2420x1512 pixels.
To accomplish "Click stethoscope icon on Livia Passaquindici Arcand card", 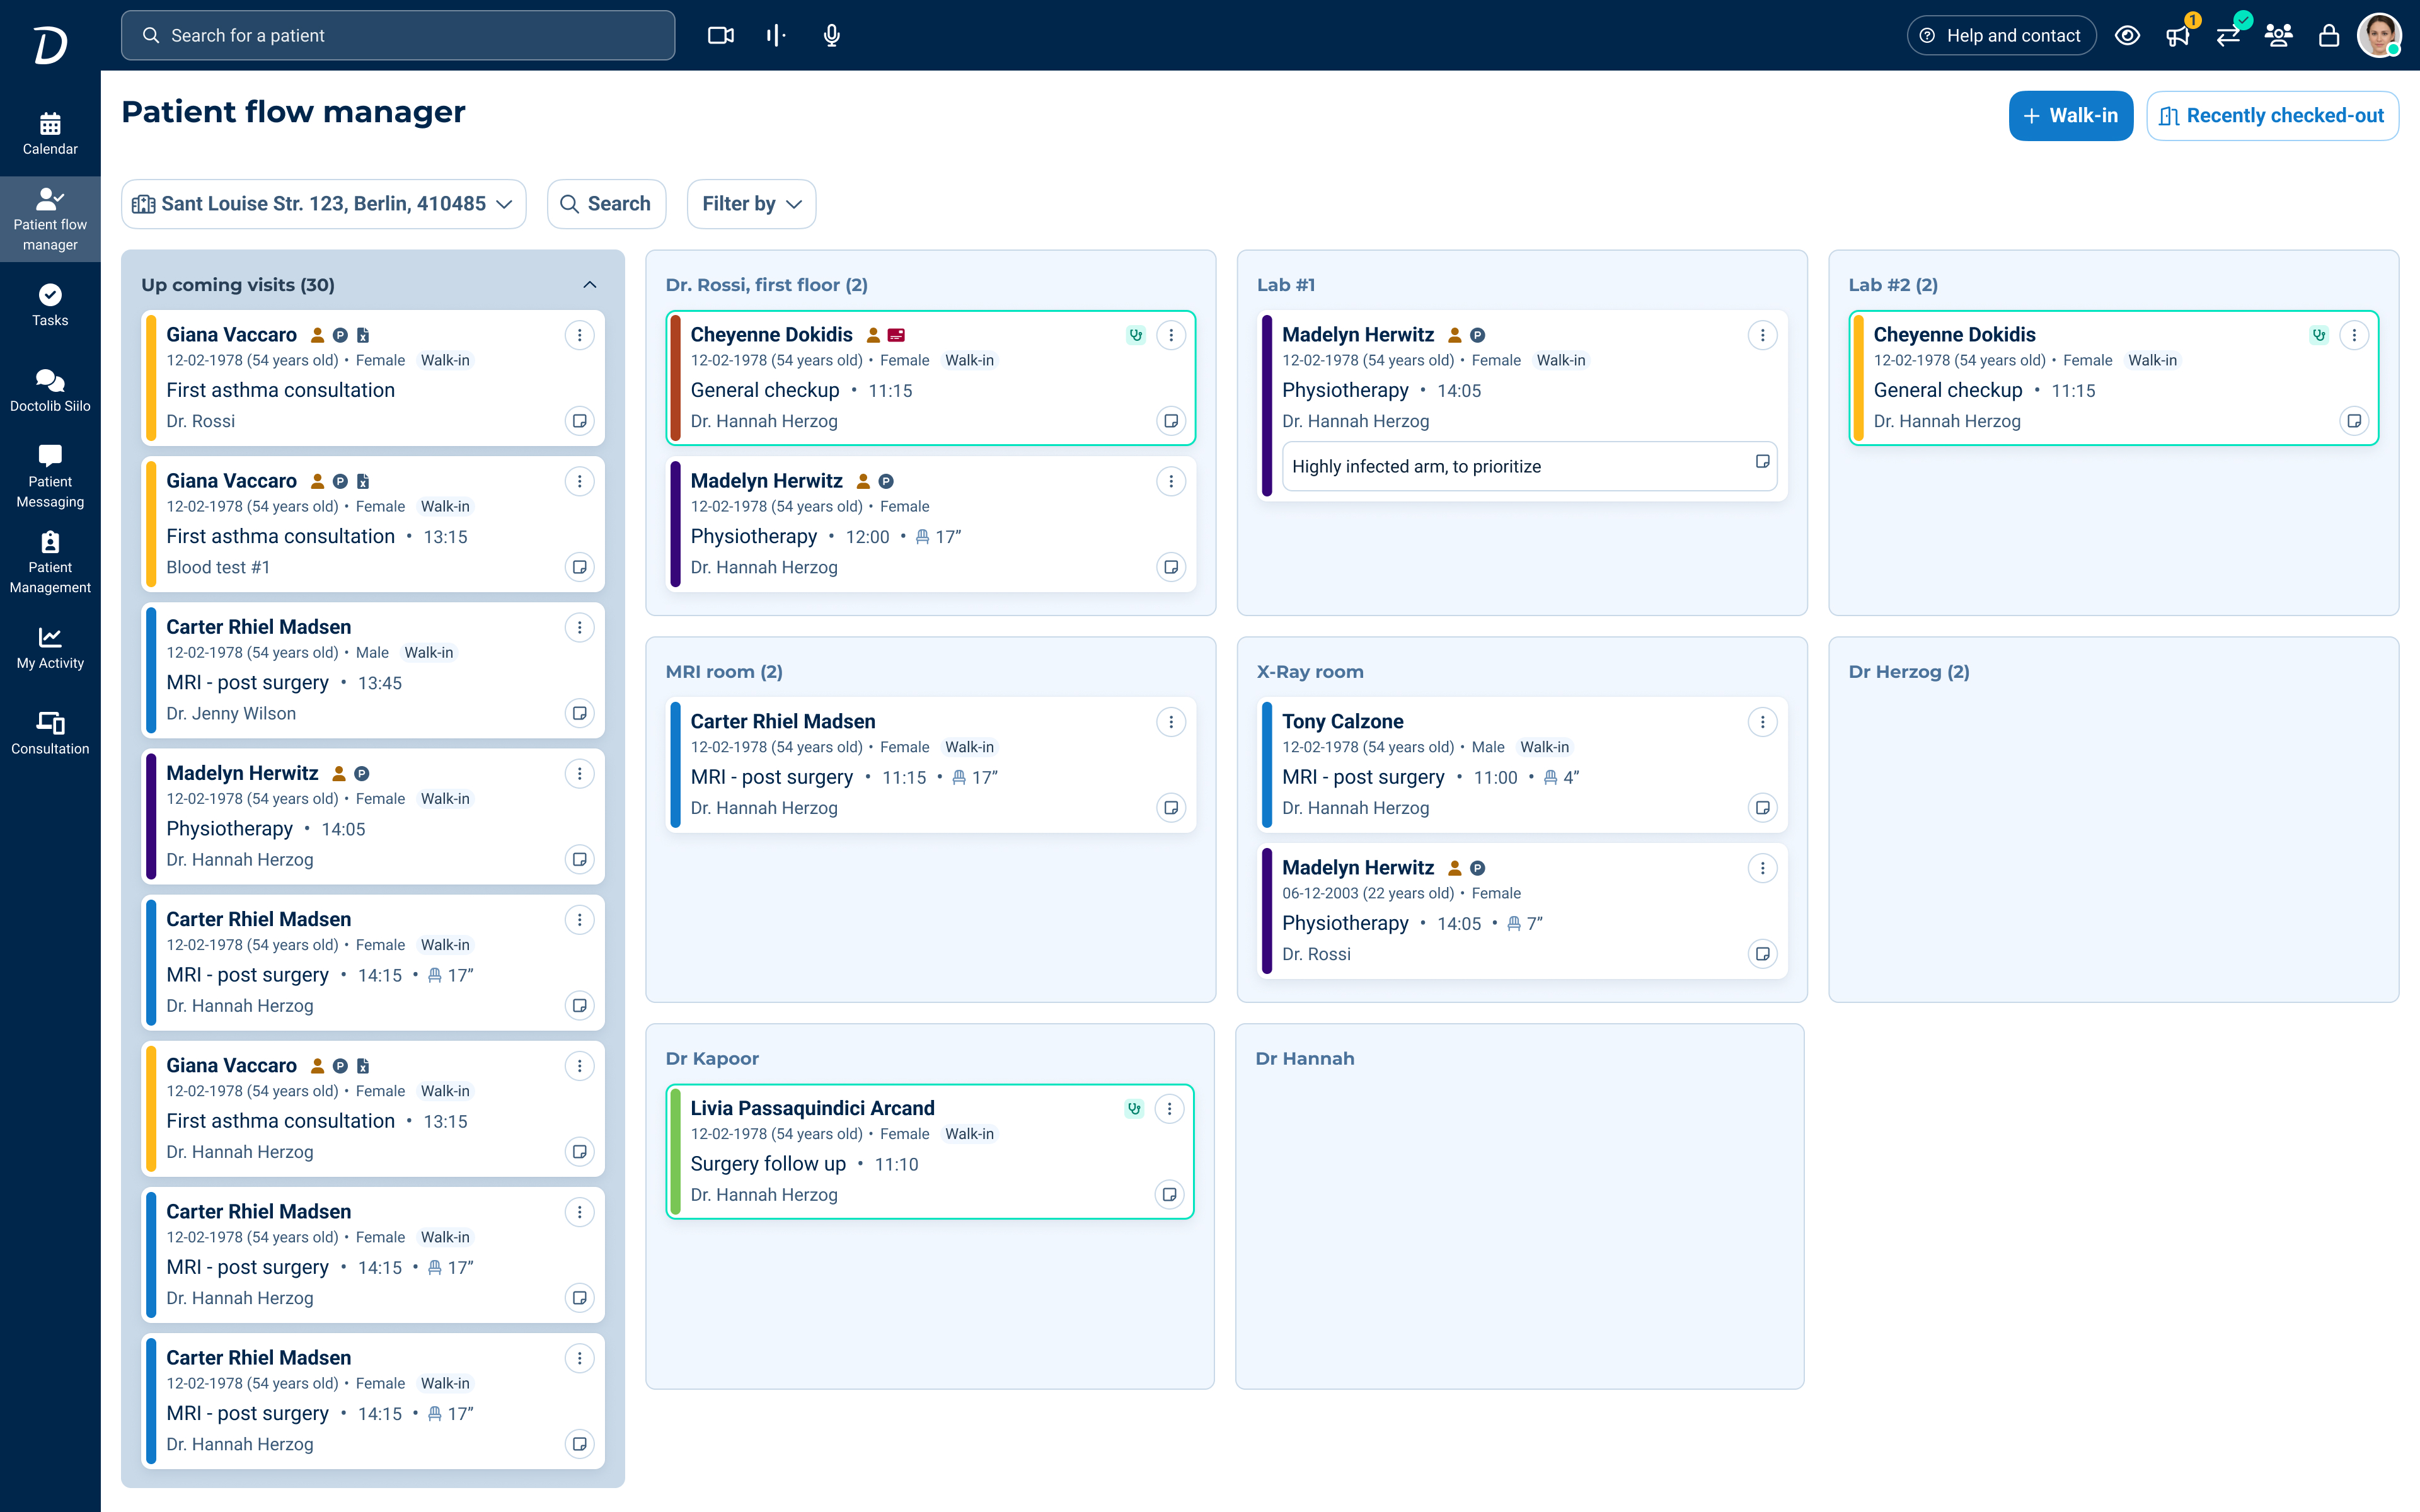I will tap(1133, 1108).
